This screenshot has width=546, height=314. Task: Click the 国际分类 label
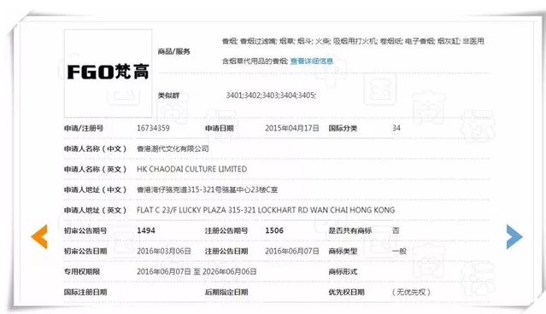click(x=343, y=128)
